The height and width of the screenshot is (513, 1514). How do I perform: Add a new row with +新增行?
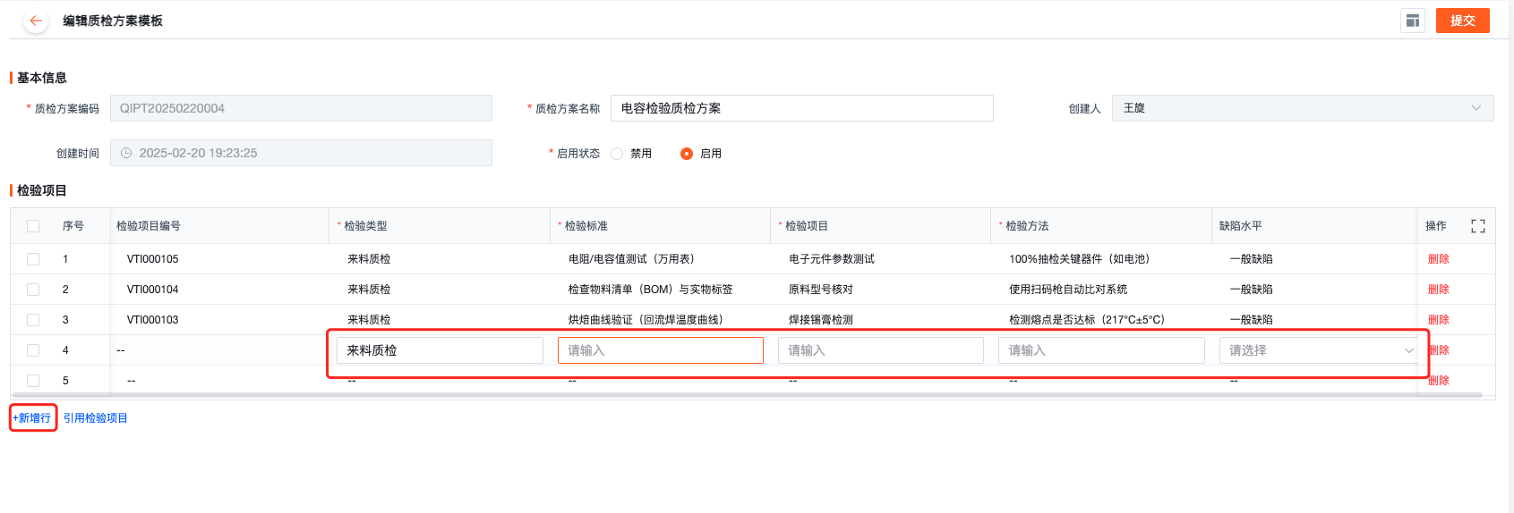pyautogui.click(x=32, y=418)
